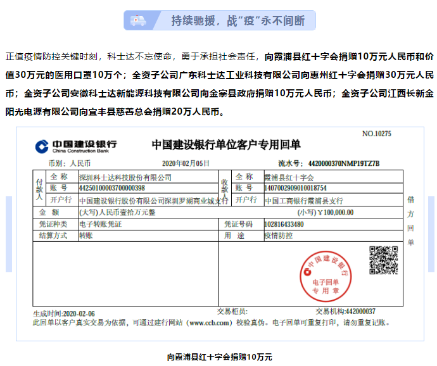Click settlement method value 转账

point(86,236)
